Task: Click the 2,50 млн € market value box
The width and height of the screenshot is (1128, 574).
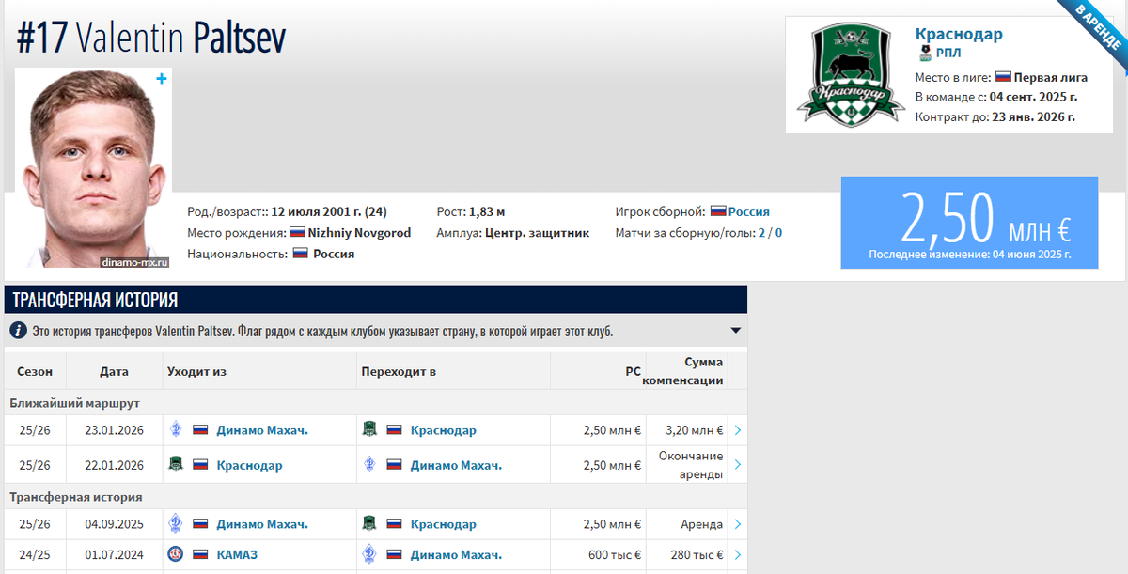Action: click(969, 223)
